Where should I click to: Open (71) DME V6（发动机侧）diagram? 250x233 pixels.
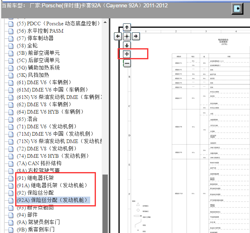click(47, 127)
